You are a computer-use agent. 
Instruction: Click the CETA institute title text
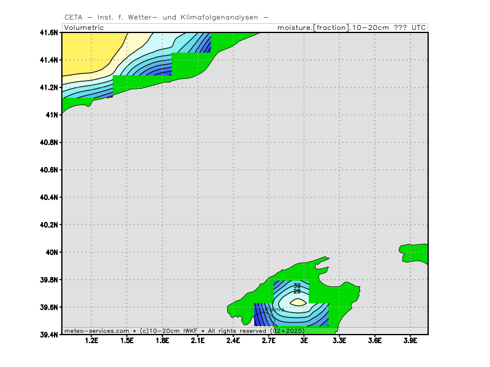[165, 18]
